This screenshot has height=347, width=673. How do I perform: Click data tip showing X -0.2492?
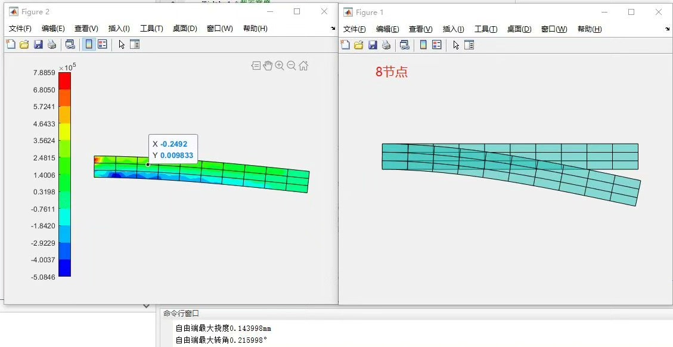173,149
